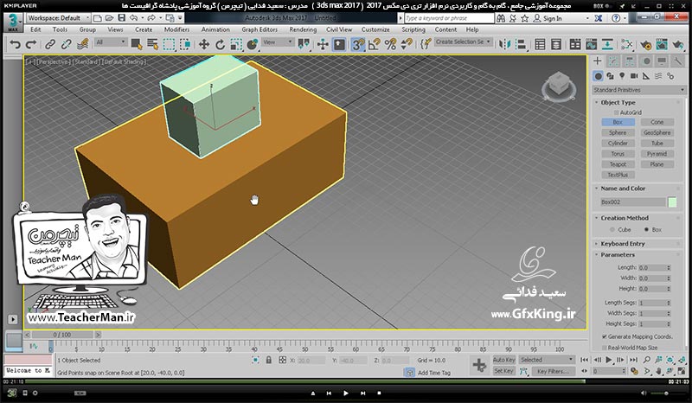Open the Scripting menu
The width and height of the screenshot is (692, 403).
click(x=413, y=29)
